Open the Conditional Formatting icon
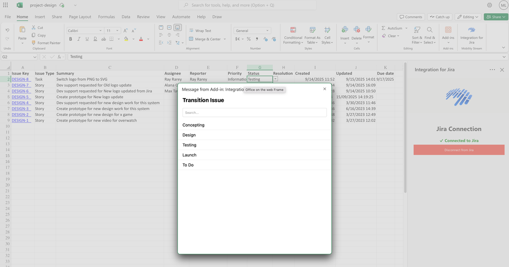The image size is (509, 267). (293, 30)
